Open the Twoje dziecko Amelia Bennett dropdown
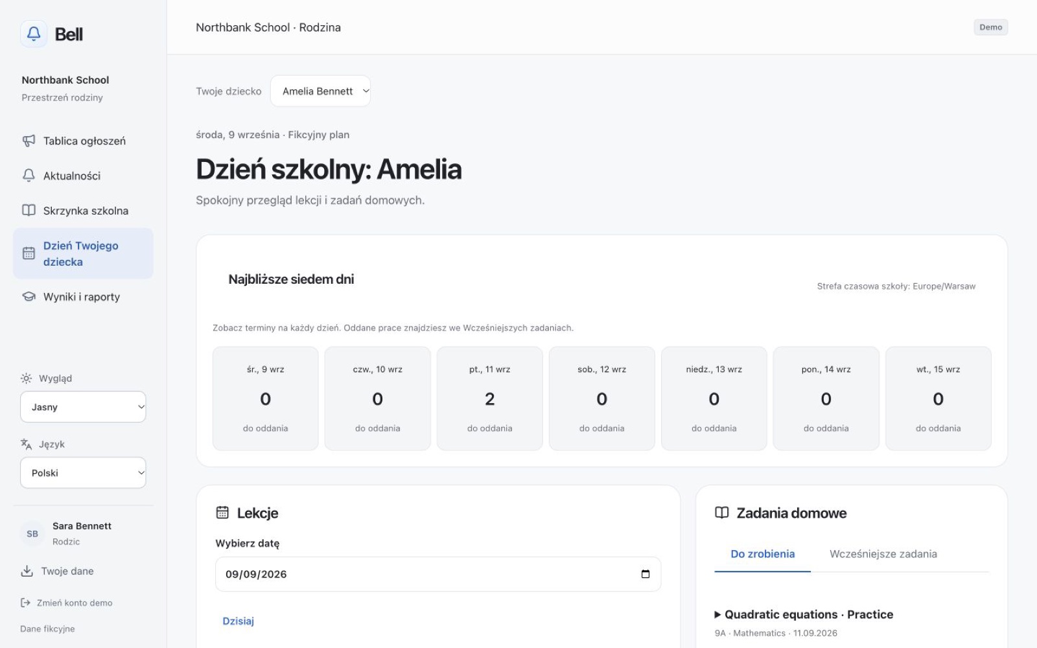 click(x=320, y=91)
